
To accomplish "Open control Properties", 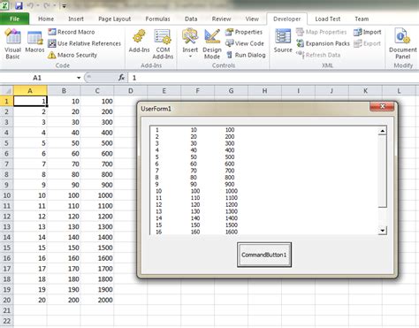I will (x=244, y=32).
